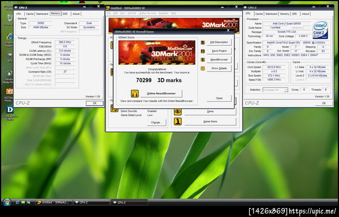This screenshot has width=339, height=217.
Task: Click the Yorkfield code name value
Action: (x=275, y=28)
